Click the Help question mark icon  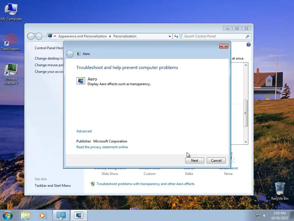tap(248, 45)
